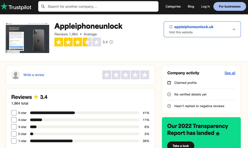Open the Categories menu
Image resolution: width=248 pixels, height=148 pixels.
tap(173, 7)
